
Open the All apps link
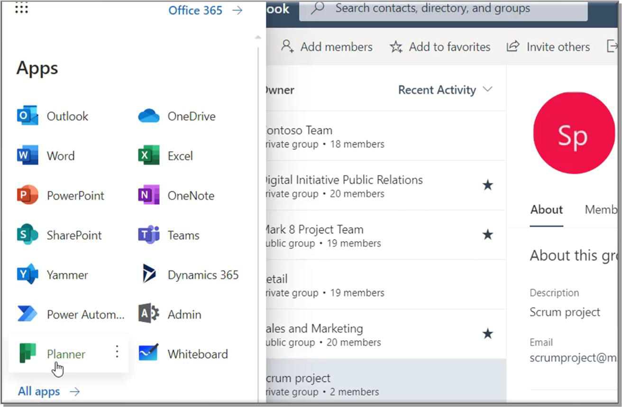39,391
